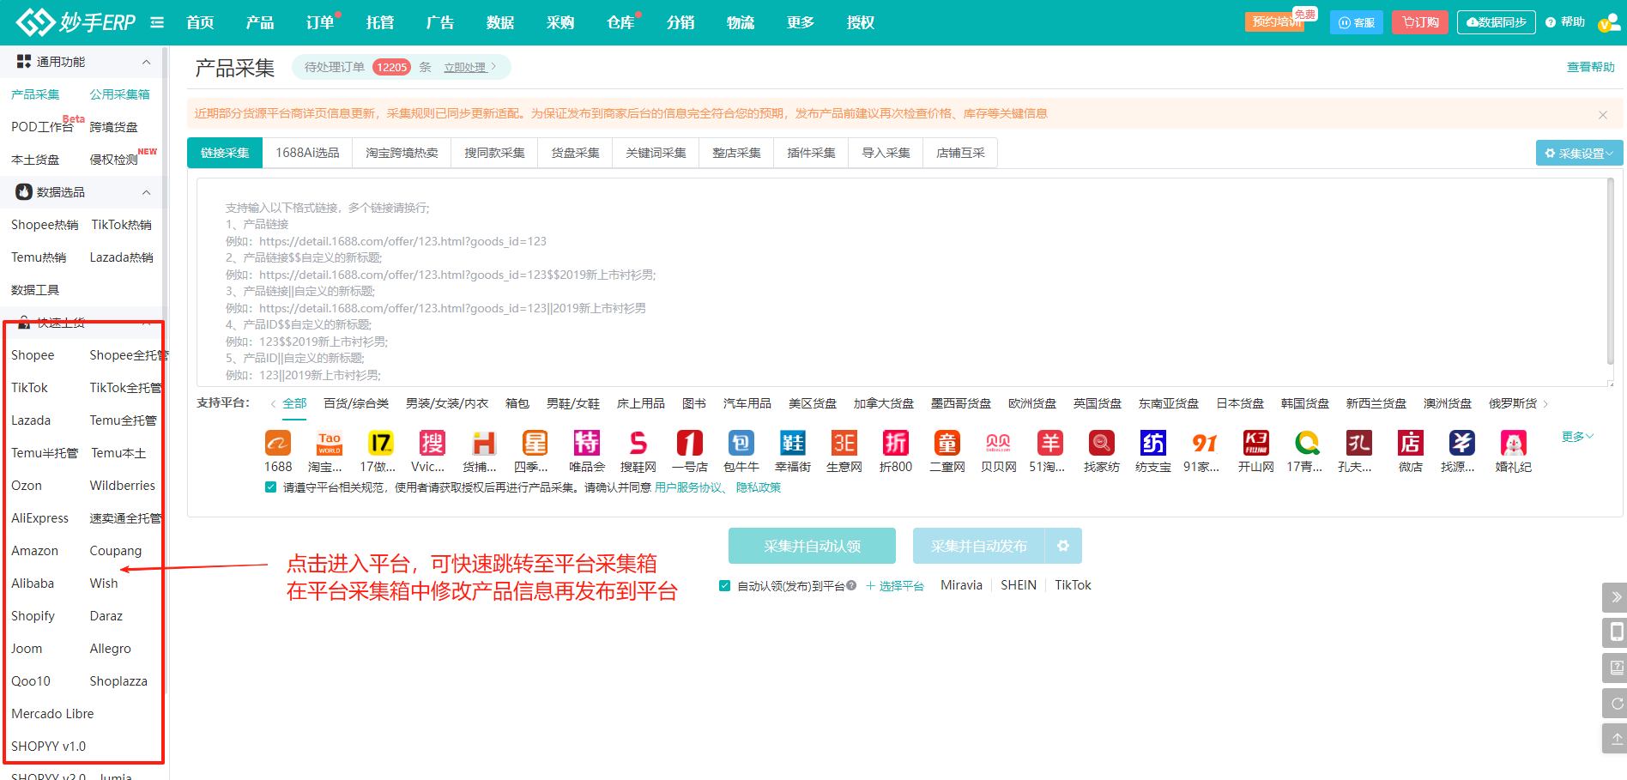Select the 纺支宝 platform icon
The width and height of the screenshot is (1627, 780).
pyautogui.click(x=1153, y=443)
